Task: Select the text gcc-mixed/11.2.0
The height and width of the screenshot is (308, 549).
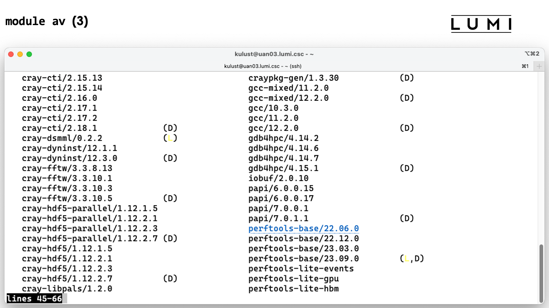Action: (x=289, y=88)
